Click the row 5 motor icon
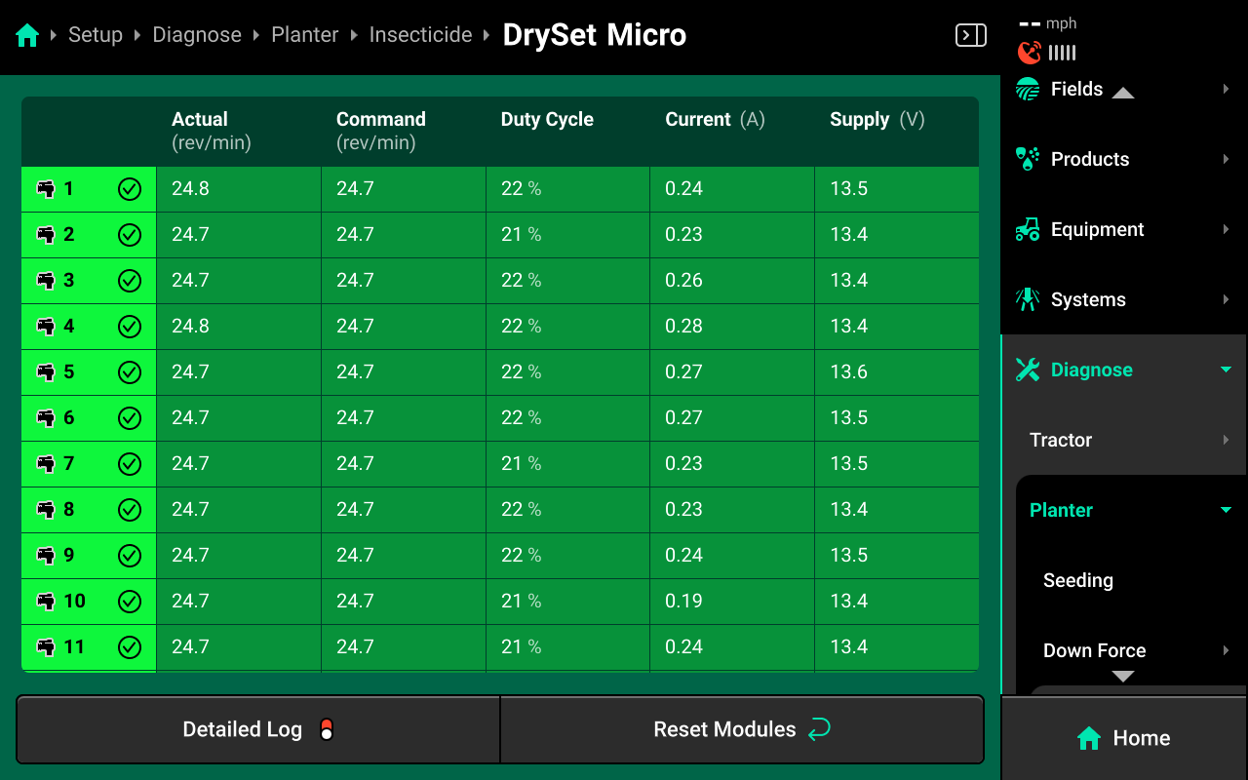 pos(46,372)
